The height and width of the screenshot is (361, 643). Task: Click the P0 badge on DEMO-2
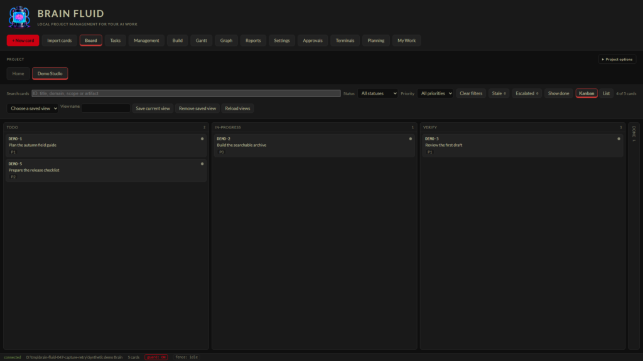pyautogui.click(x=222, y=152)
